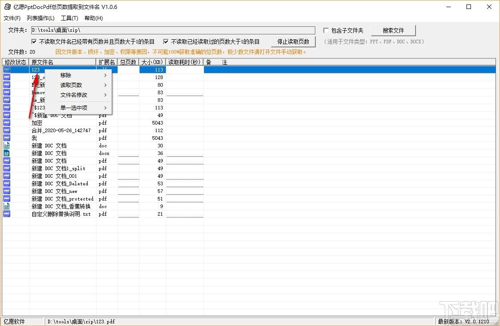Click the file icon of selected row 123

(x=7, y=69)
